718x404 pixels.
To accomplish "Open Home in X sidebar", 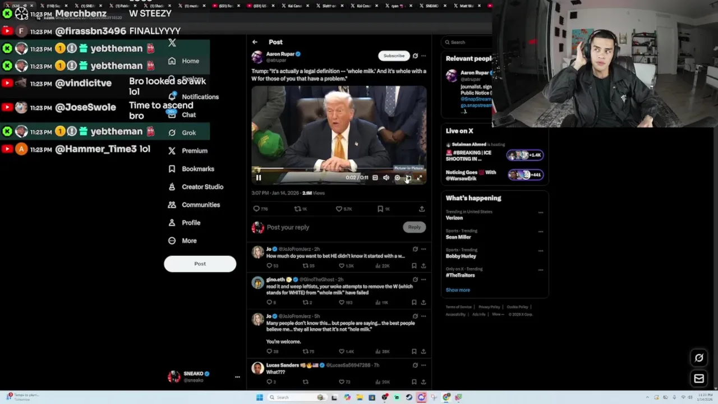I will click(184, 61).
